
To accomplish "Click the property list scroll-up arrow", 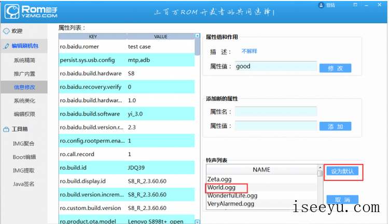I will pyautogui.click(x=197, y=36).
